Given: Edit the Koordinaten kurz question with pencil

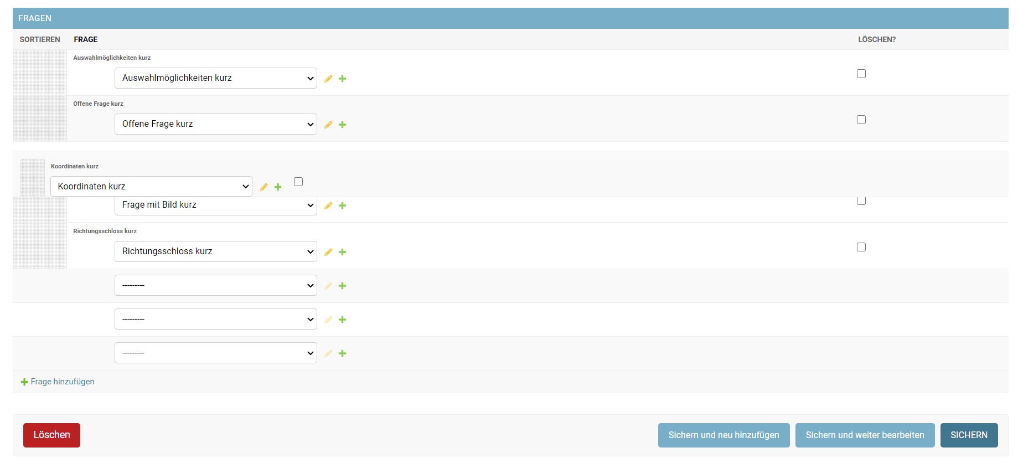Looking at the screenshot, I should (264, 187).
